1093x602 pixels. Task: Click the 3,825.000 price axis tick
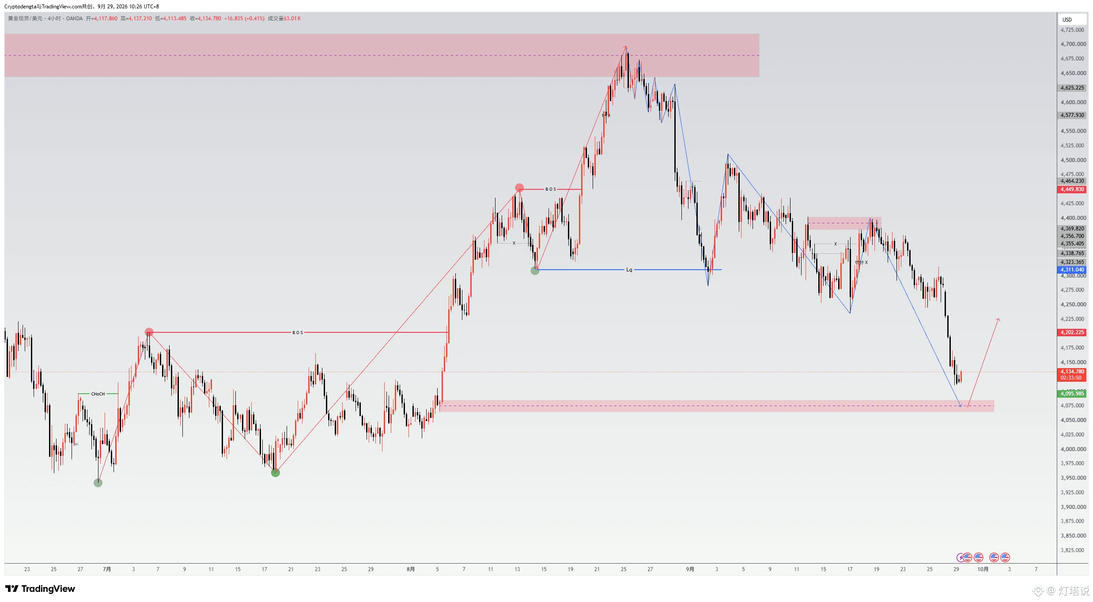[1072, 550]
